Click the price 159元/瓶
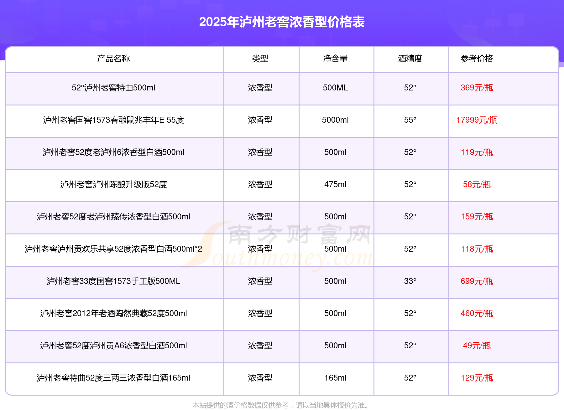This screenshot has height=410, width=564. pos(477,217)
